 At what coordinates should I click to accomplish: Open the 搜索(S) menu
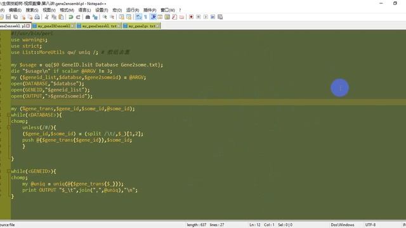[32, 10]
